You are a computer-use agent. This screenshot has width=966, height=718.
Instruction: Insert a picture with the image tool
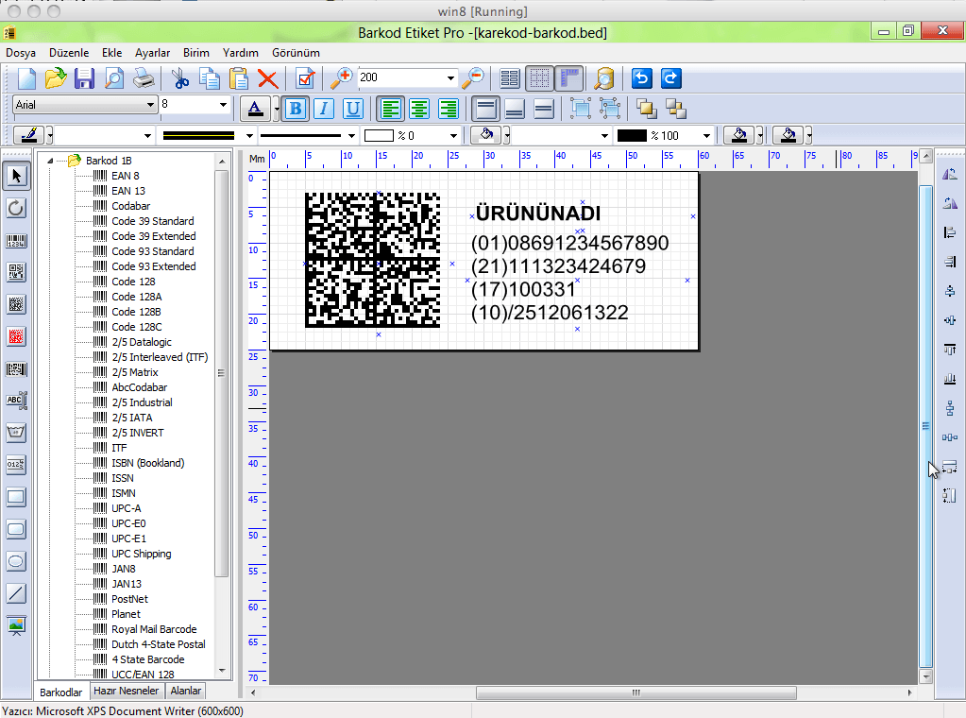[16, 625]
